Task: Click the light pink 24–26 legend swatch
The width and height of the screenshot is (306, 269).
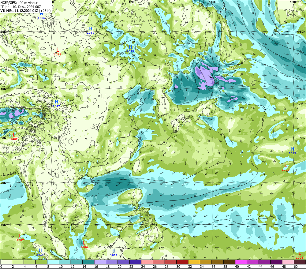Action: click(x=147, y=262)
